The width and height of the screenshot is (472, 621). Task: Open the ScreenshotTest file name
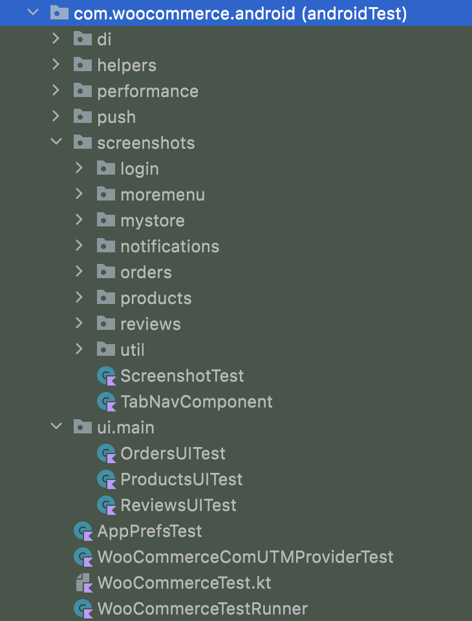pos(182,376)
